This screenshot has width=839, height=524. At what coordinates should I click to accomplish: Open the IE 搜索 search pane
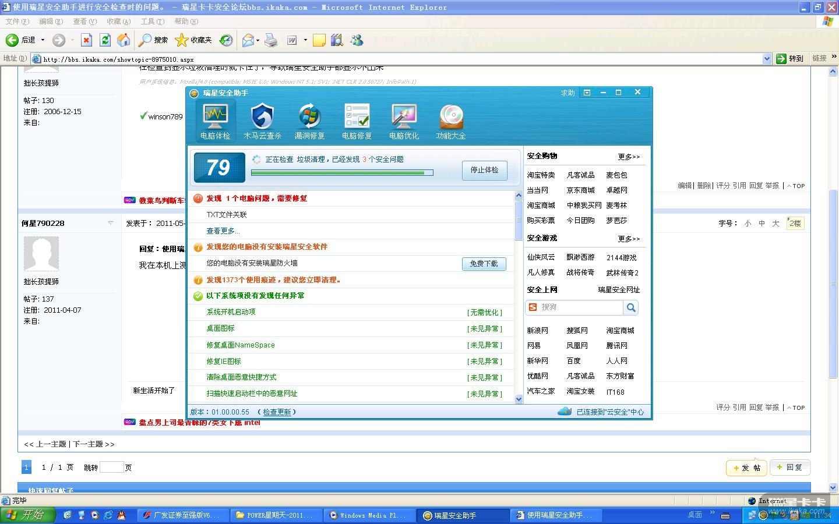153,40
